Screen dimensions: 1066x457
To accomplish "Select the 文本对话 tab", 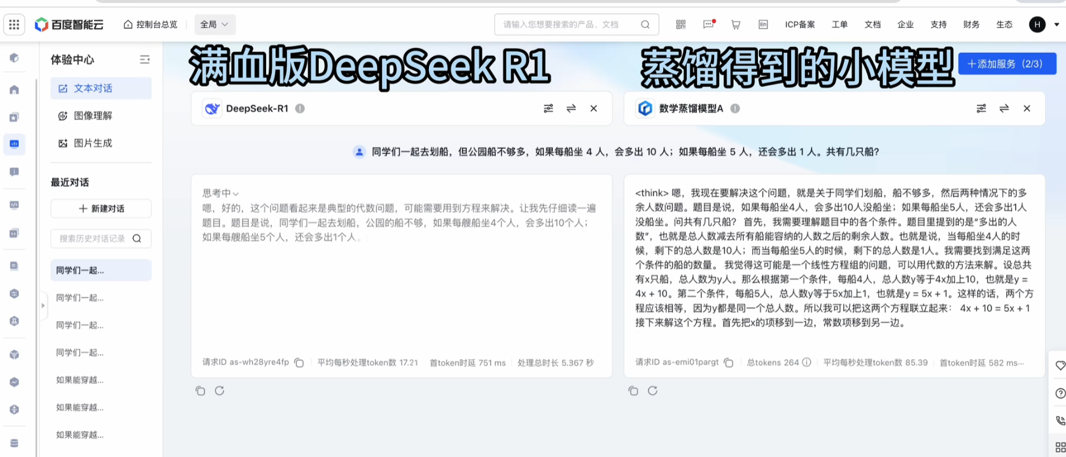I will click(101, 88).
